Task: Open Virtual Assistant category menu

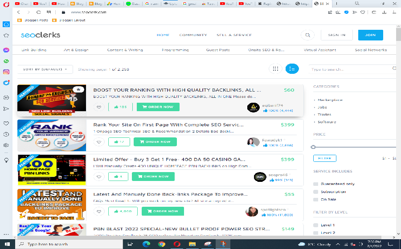Action: click(x=320, y=50)
